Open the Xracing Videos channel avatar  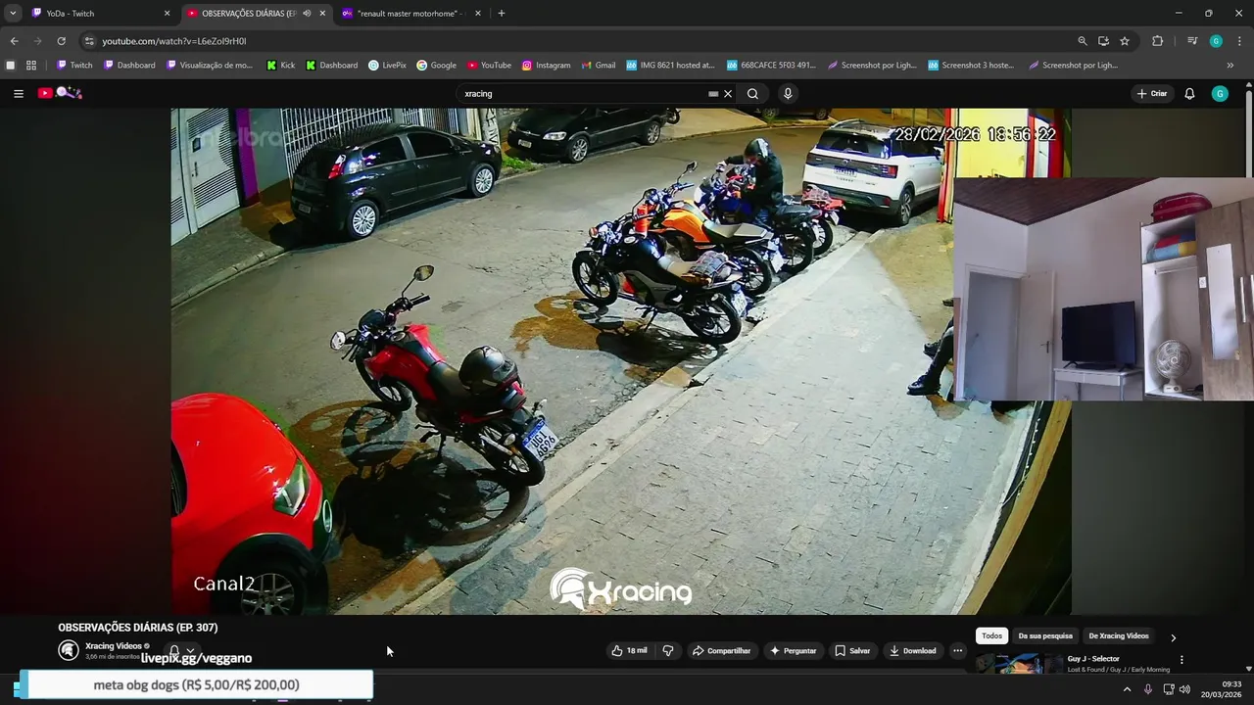69,650
